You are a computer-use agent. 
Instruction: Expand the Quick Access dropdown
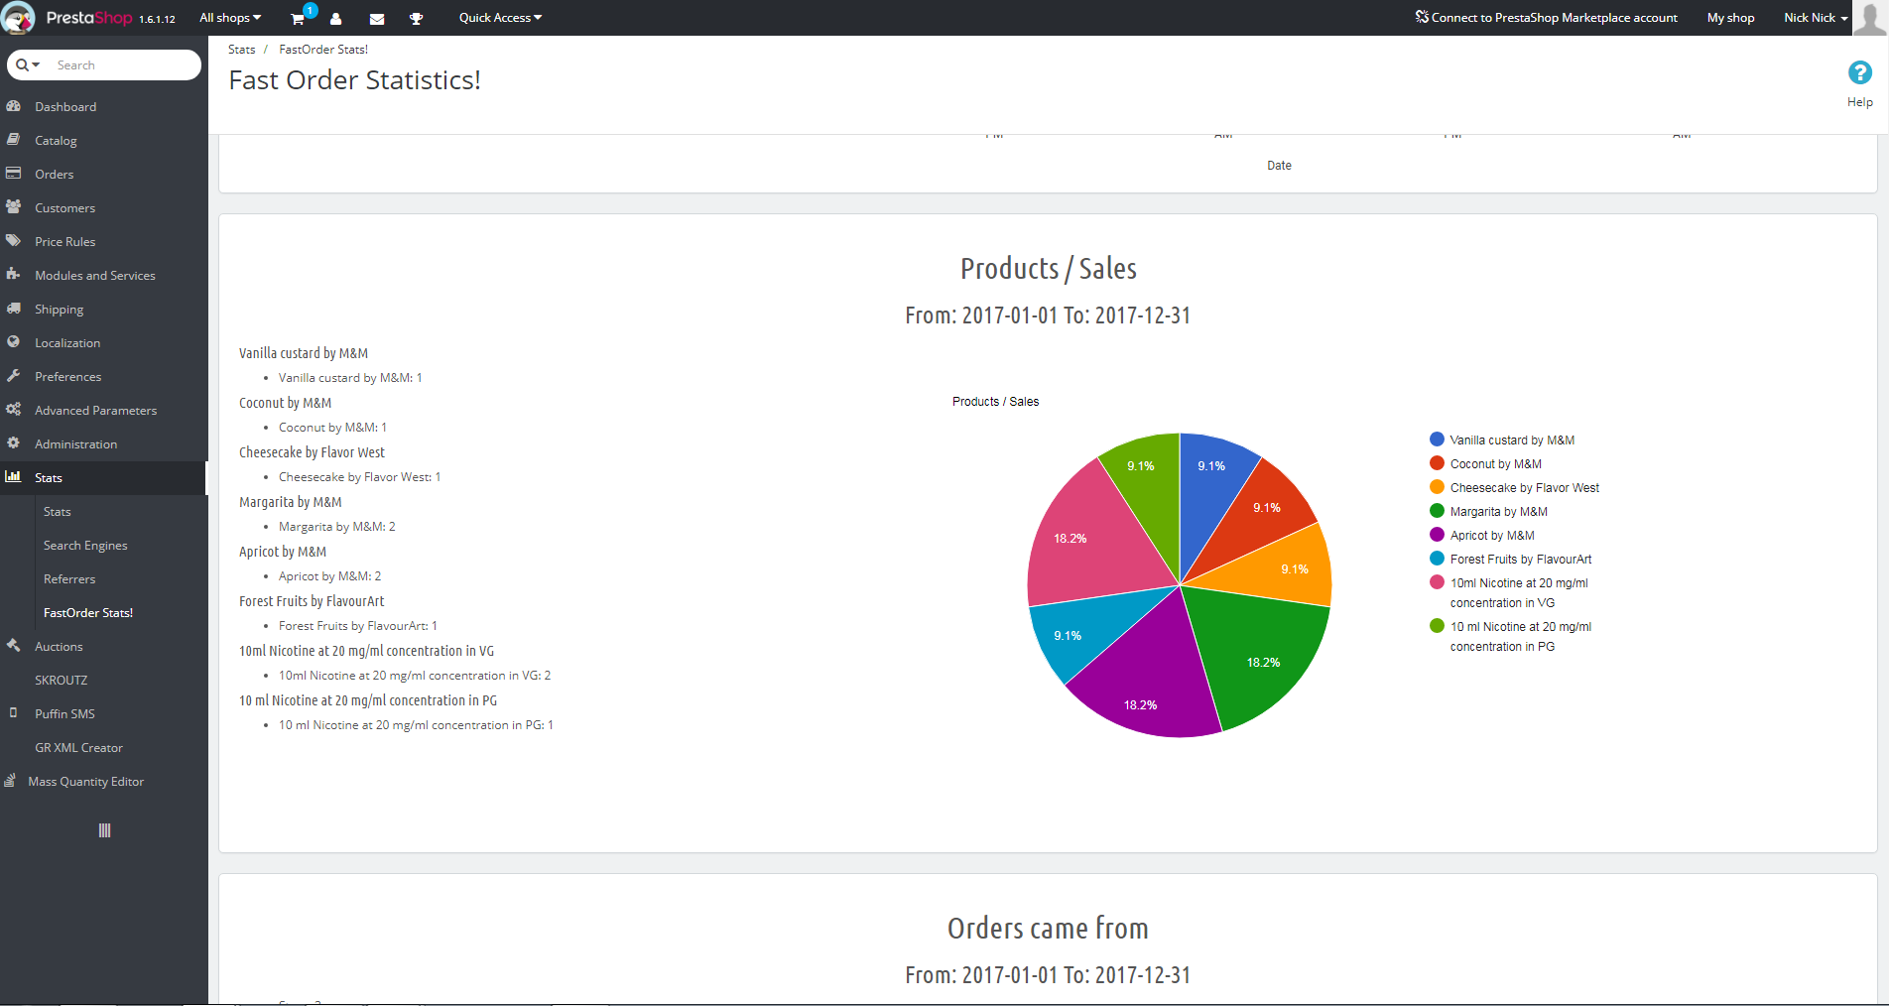(500, 18)
